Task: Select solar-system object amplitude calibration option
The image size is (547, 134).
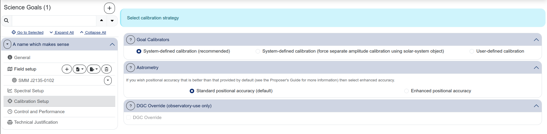Action: (x=258, y=51)
